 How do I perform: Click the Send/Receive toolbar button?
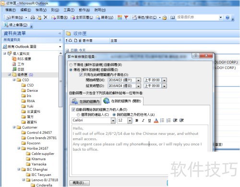144,17
